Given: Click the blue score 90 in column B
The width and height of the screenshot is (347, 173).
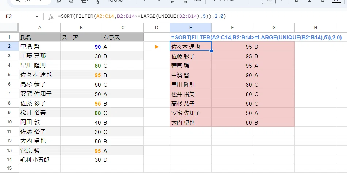Looking at the screenshot, I should point(81,46).
